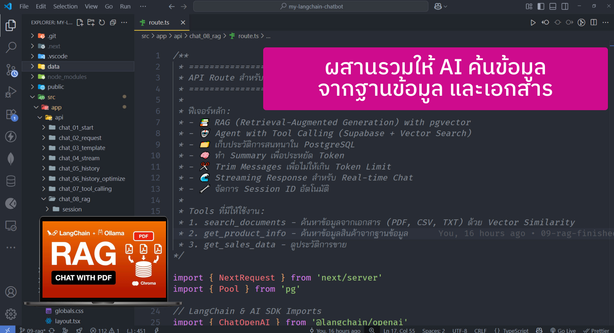Open more editor actions ellipsis
This screenshot has height=333, width=614.
click(606, 22)
